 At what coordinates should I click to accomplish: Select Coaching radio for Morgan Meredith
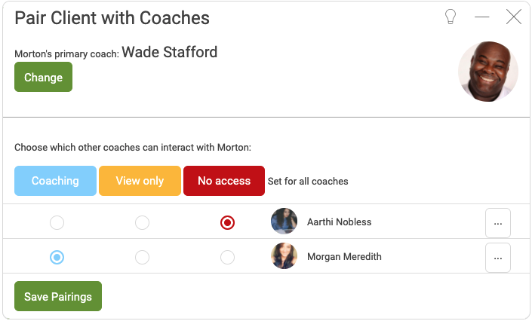57,257
